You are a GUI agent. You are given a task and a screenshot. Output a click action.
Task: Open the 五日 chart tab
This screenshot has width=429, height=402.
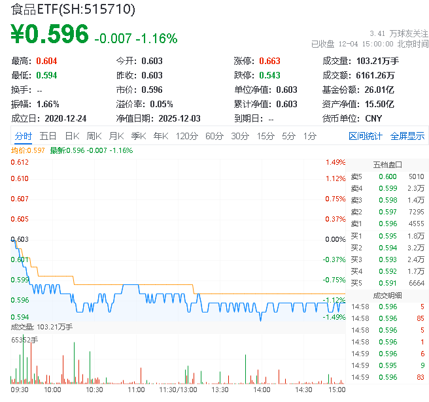tap(48, 136)
